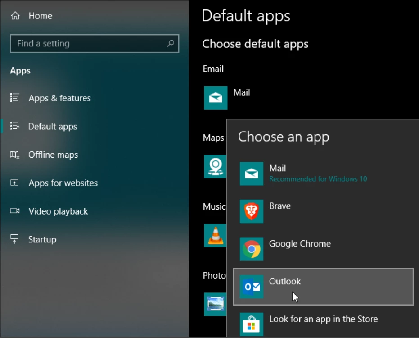Click the Recommended for Windows 10 text
The image size is (419, 338).
pyautogui.click(x=318, y=179)
